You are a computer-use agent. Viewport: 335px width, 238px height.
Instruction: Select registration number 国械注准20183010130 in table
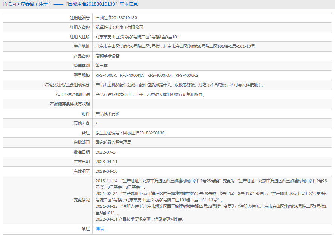pyautogui.click(x=116, y=18)
